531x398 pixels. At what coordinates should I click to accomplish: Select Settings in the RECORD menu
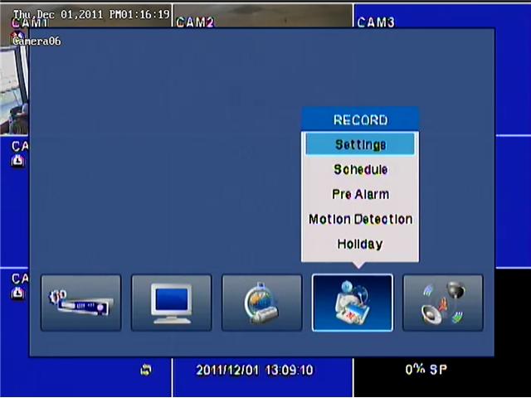coord(360,144)
